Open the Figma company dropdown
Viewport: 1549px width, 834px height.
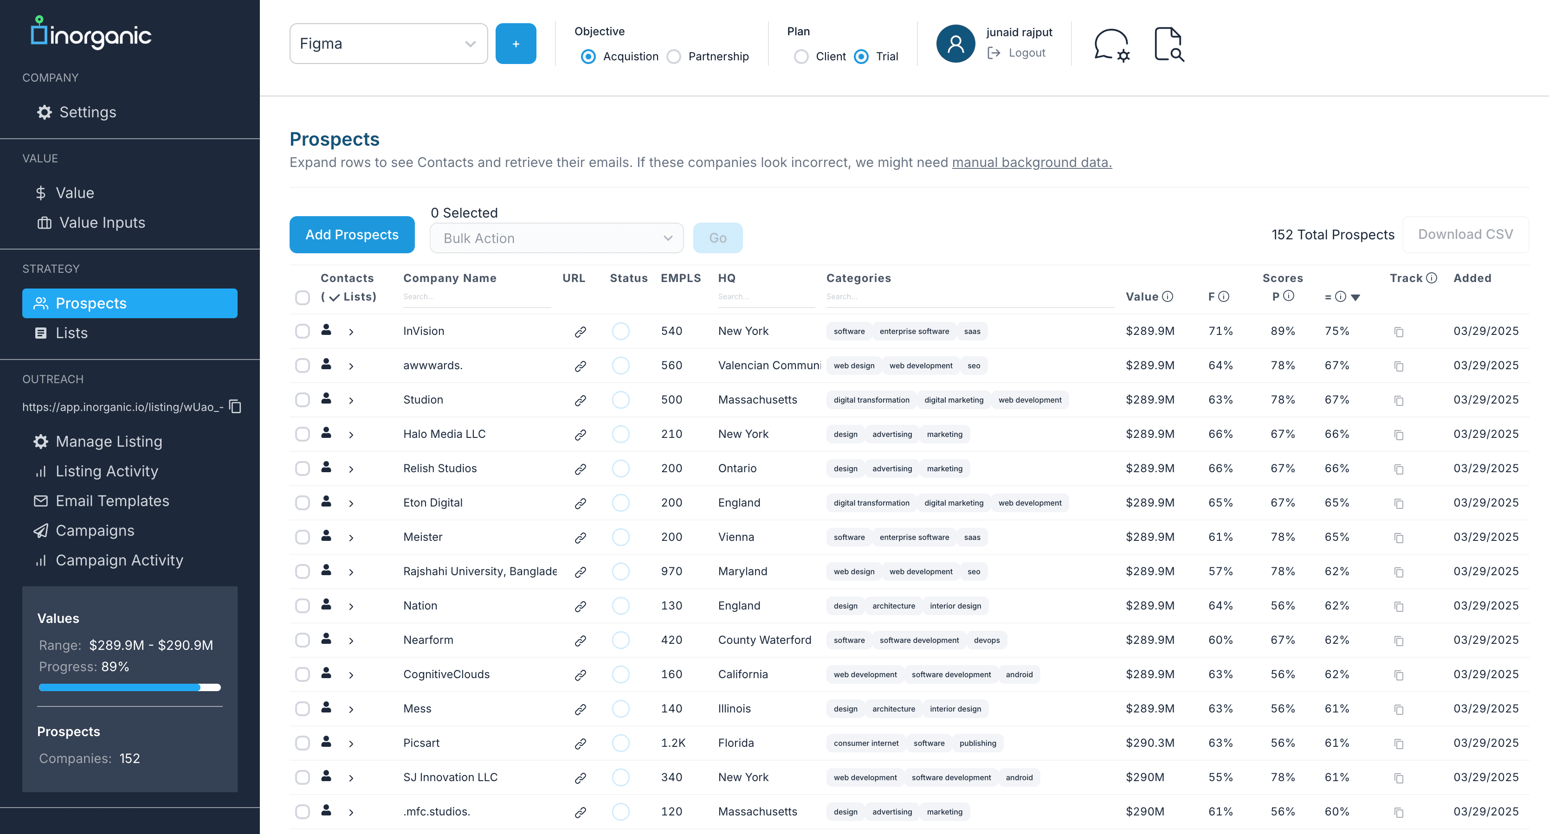tap(388, 43)
